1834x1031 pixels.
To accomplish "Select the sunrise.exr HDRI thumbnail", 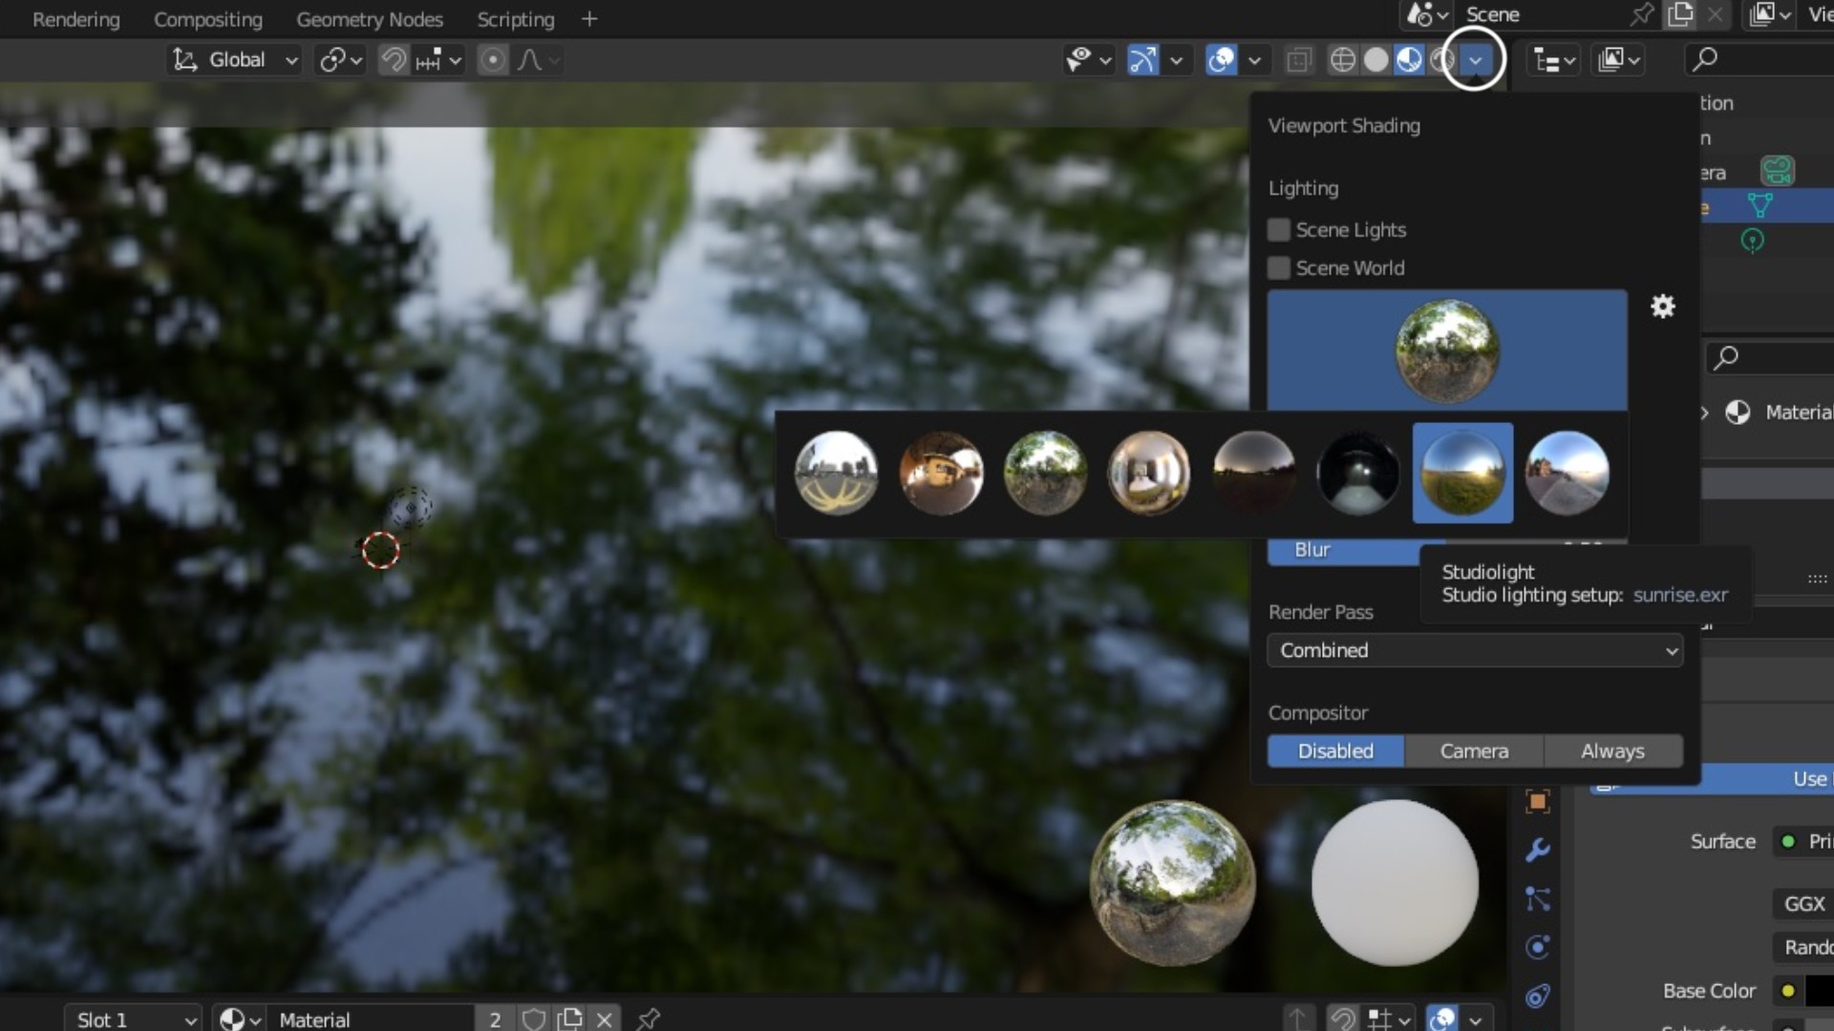I will [x=1461, y=473].
